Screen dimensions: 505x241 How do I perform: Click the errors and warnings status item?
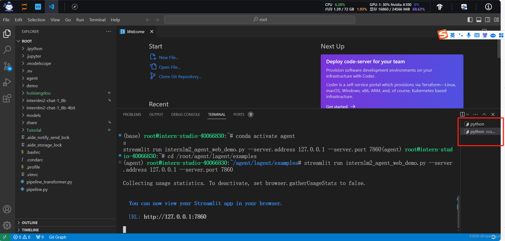tap(22, 237)
